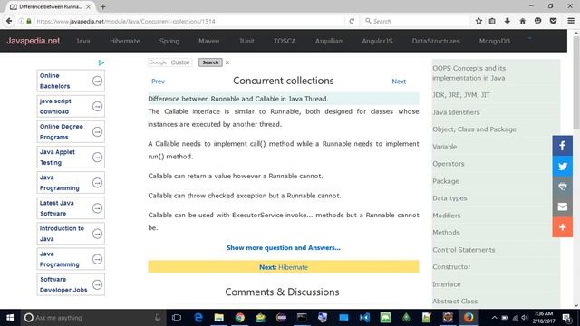Open Windows Start menu
580x326 pixels.
point(10,318)
